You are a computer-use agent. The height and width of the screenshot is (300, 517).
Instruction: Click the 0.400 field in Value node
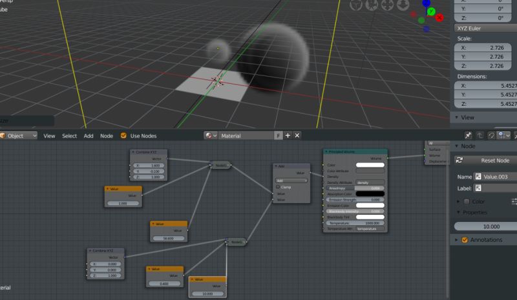click(165, 283)
